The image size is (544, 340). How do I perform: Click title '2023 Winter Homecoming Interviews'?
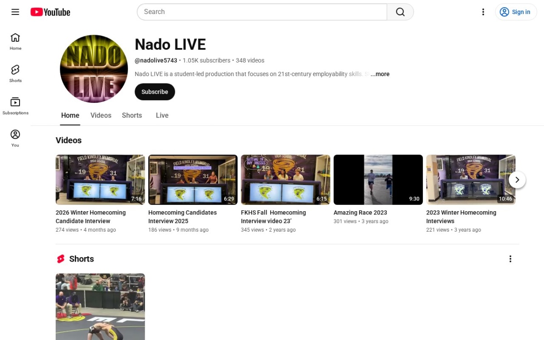[461, 217]
